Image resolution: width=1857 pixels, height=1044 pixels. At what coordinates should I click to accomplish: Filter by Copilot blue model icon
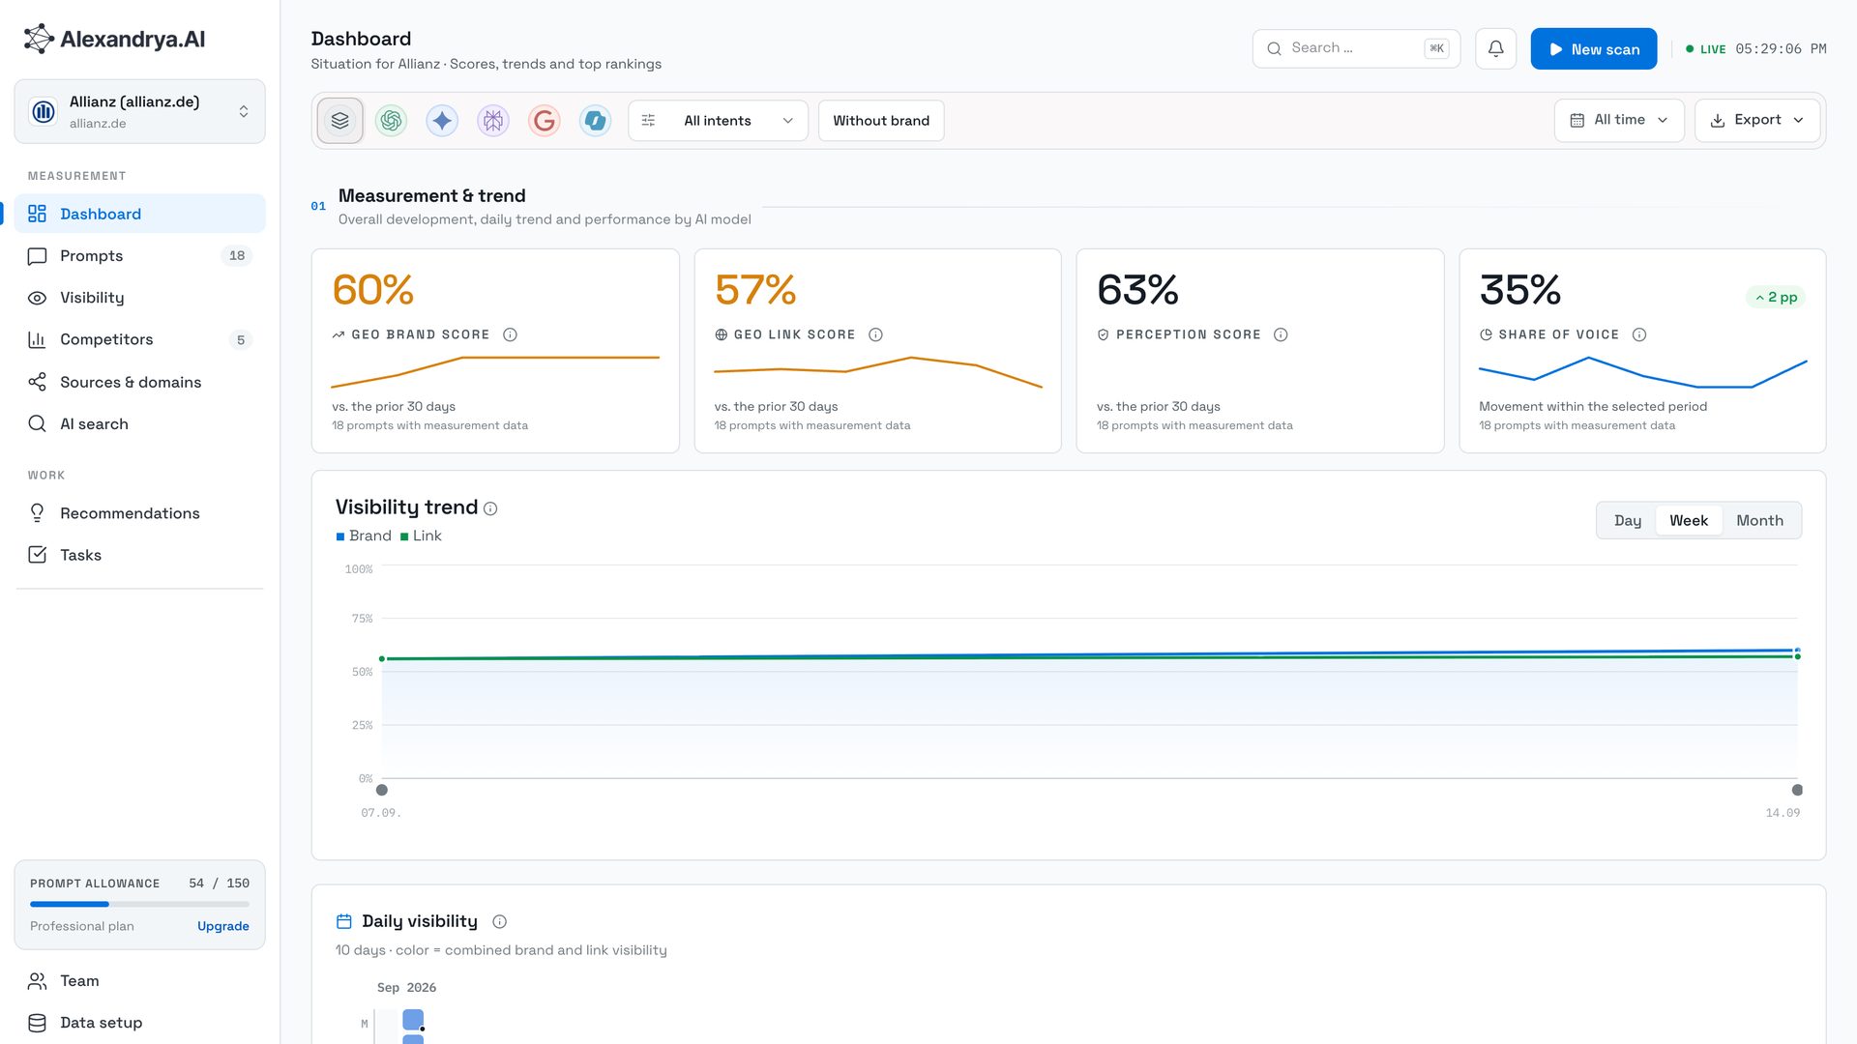tap(595, 121)
